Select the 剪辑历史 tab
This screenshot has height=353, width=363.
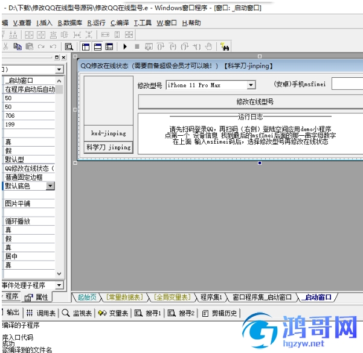(220, 313)
